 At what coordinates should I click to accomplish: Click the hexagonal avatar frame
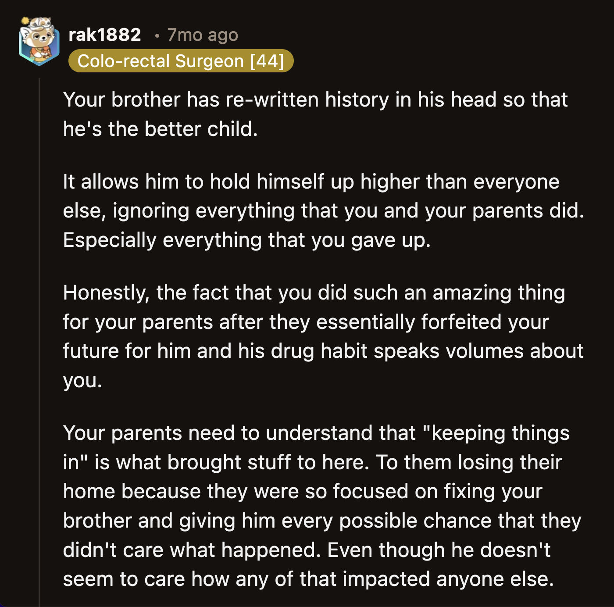(x=39, y=44)
